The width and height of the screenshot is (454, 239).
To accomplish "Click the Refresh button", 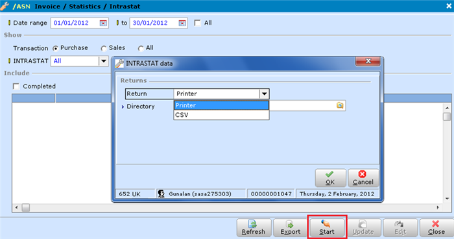I will point(254,228).
